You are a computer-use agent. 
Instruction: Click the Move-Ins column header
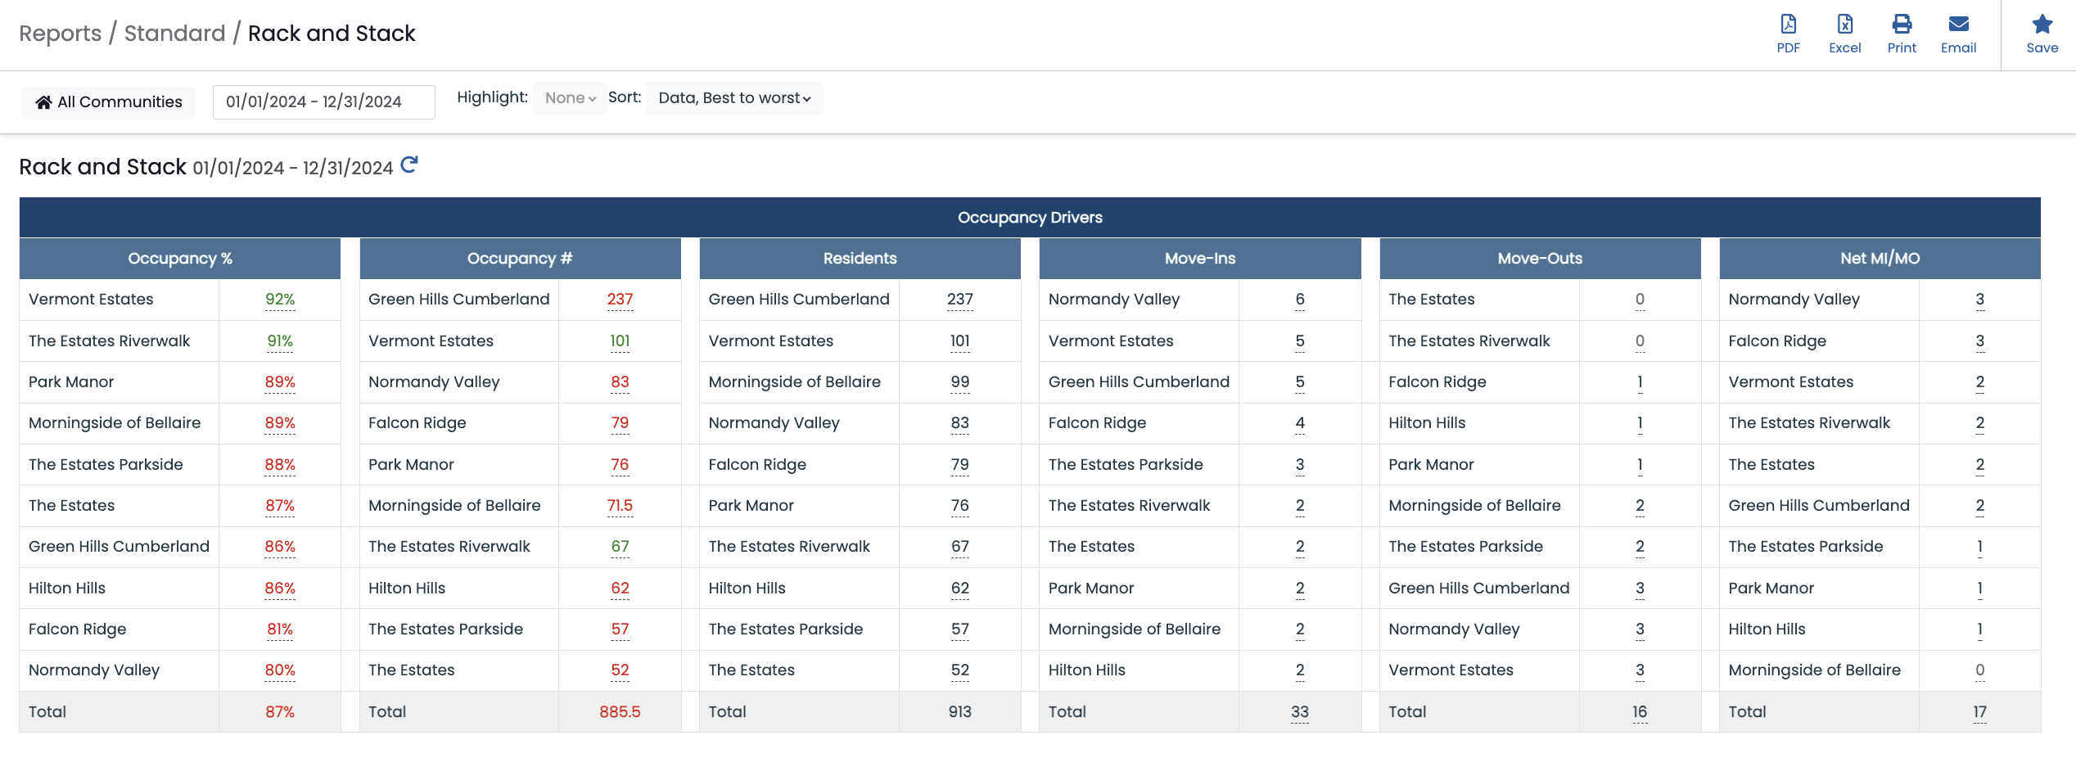[x=1199, y=259]
